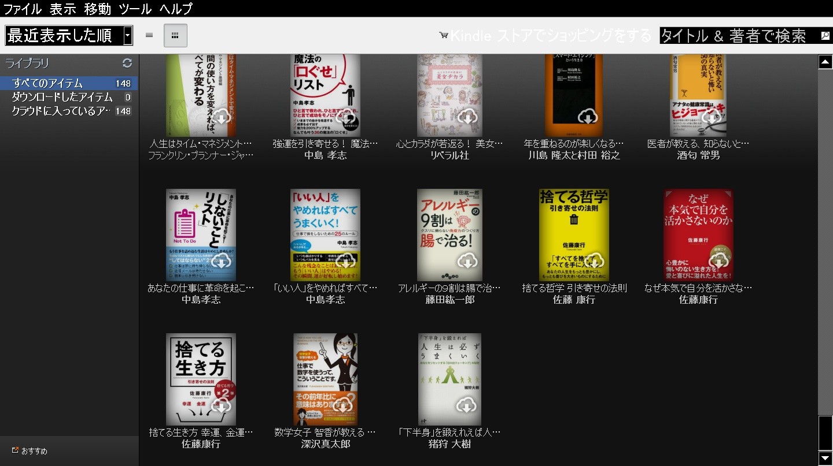Click author name リベラル社
The height and width of the screenshot is (466, 833).
point(449,155)
